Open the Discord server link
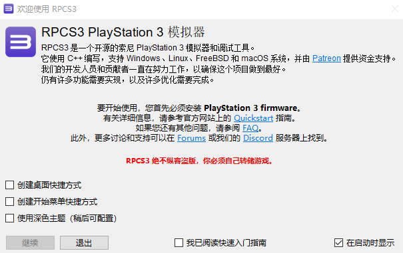403x253 pixels. 258,138
